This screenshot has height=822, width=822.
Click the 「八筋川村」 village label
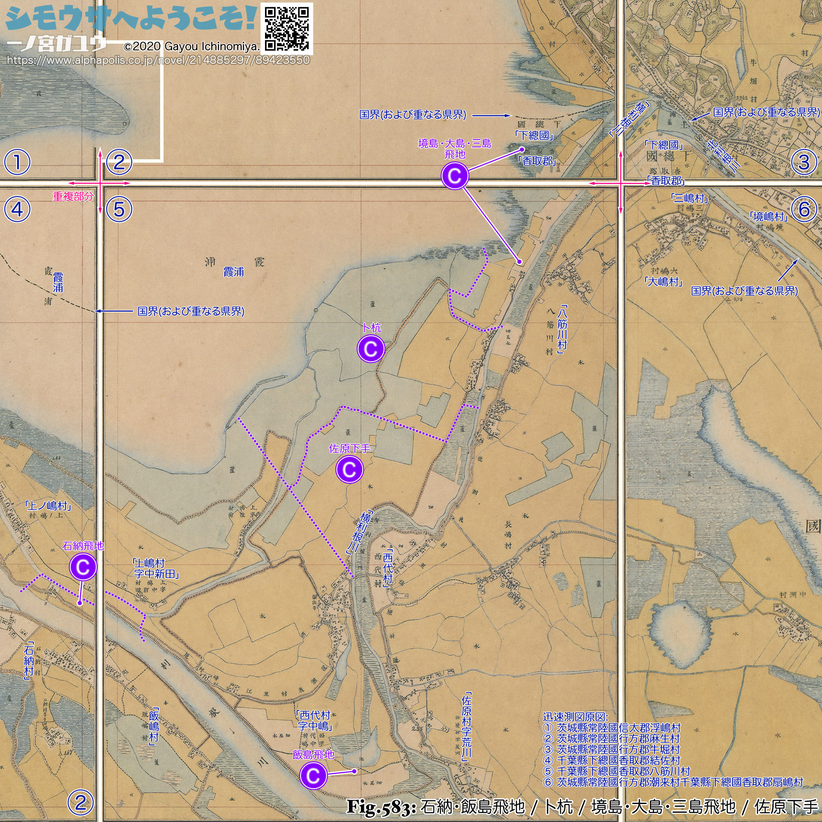coord(562,329)
